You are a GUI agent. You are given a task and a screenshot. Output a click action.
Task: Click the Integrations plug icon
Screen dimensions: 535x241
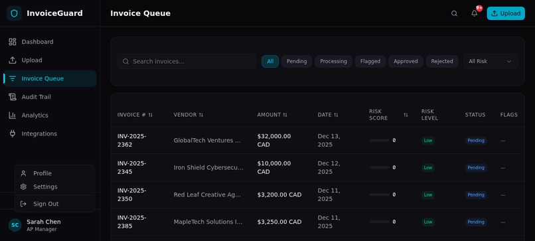tap(13, 133)
